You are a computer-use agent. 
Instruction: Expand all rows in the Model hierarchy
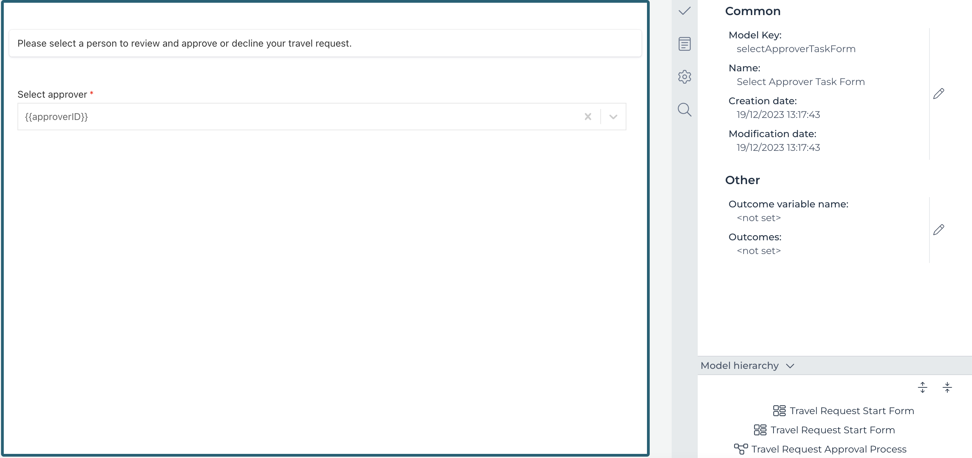coord(923,387)
